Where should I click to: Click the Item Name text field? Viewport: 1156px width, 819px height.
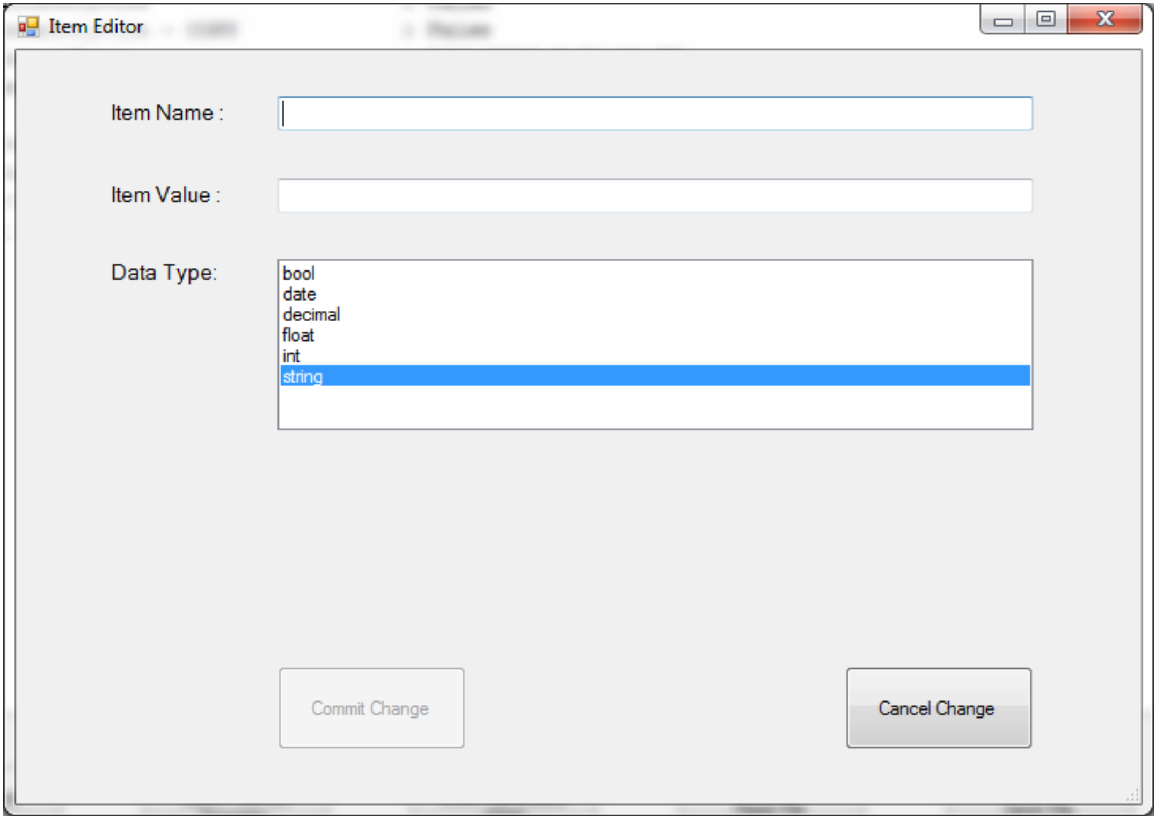pyautogui.click(x=655, y=113)
